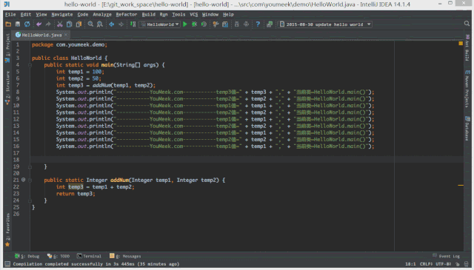Click the toolbar icon left of tasks dropdown
The image size is (474, 270).
click(270, 24)
